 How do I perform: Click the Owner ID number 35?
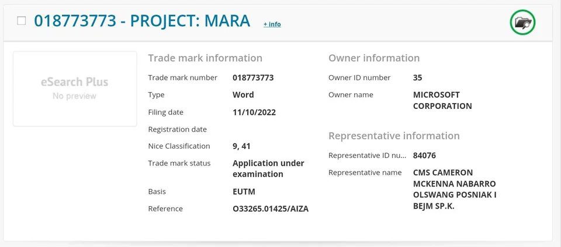[x=417, y=77]
